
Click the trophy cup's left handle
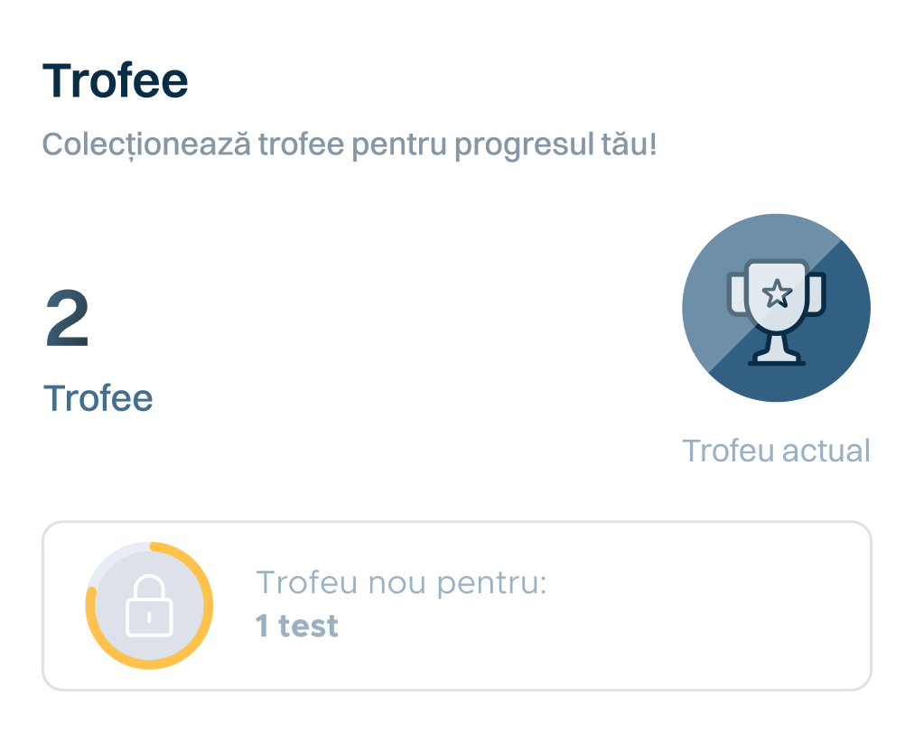(x=736, y=294)
